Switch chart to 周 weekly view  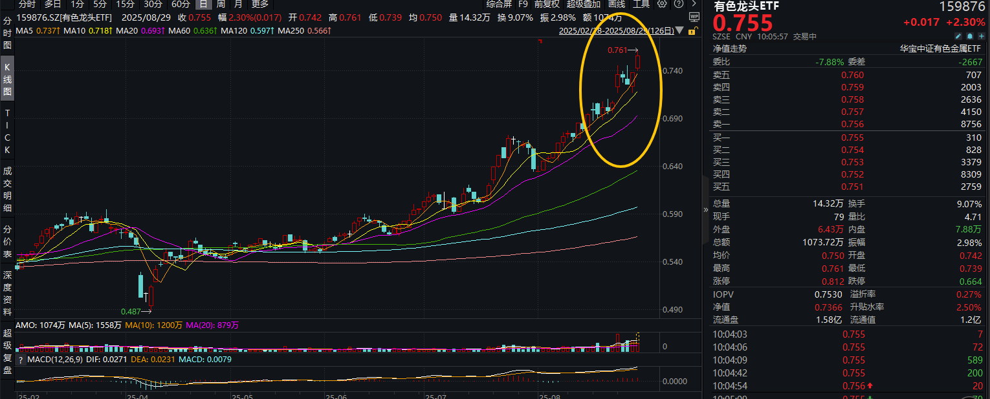point(220,3)
